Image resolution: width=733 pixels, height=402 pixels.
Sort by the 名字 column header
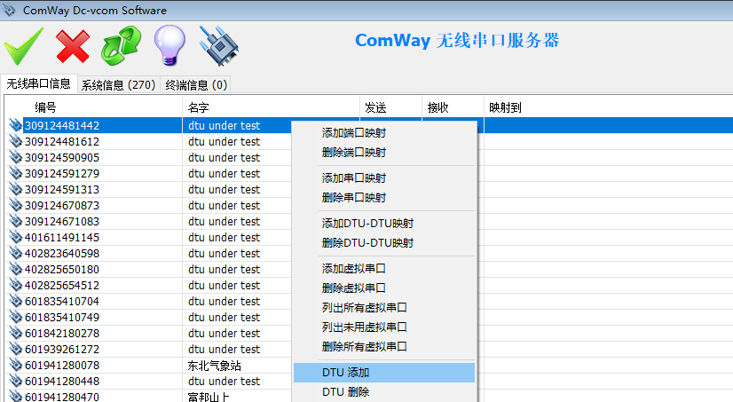272,107
